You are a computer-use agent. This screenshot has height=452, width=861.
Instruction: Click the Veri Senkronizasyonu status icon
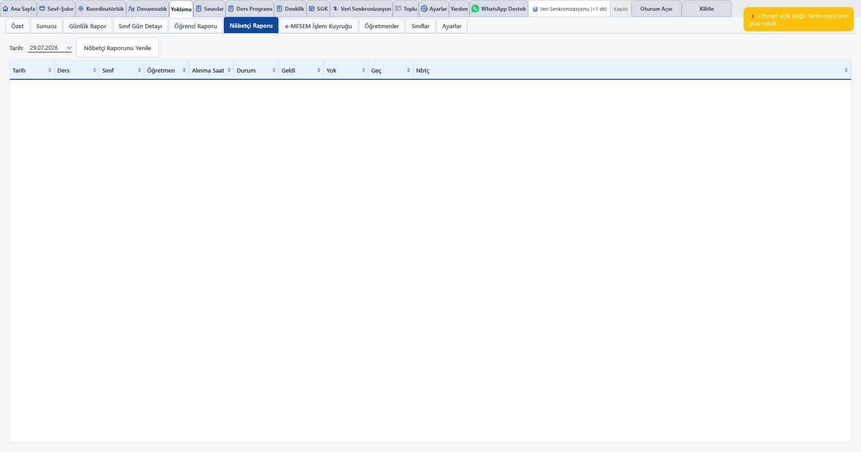[535, 9]
